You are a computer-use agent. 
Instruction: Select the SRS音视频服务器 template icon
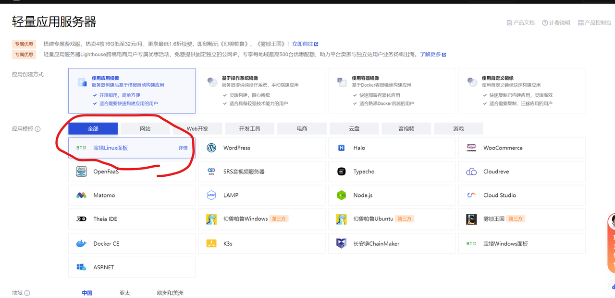click(x=211, y=172)
